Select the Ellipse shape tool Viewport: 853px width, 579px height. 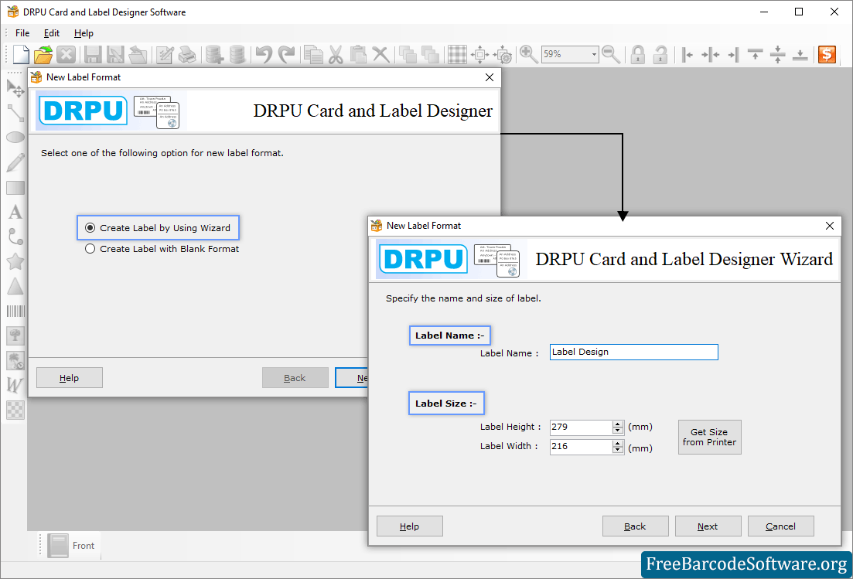(15, 137)
